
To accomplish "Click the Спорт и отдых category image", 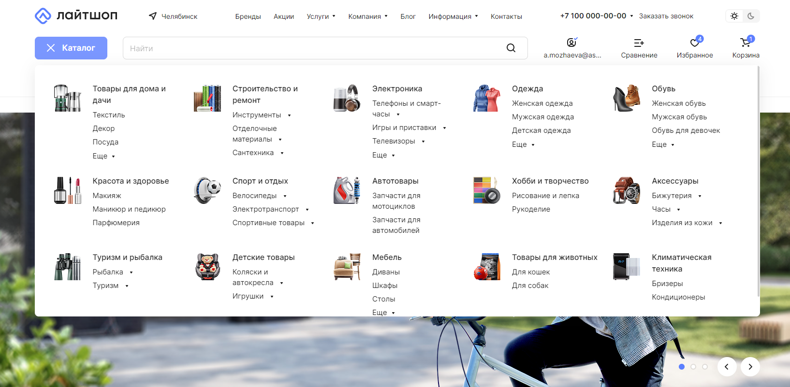I will click(207, 190).
